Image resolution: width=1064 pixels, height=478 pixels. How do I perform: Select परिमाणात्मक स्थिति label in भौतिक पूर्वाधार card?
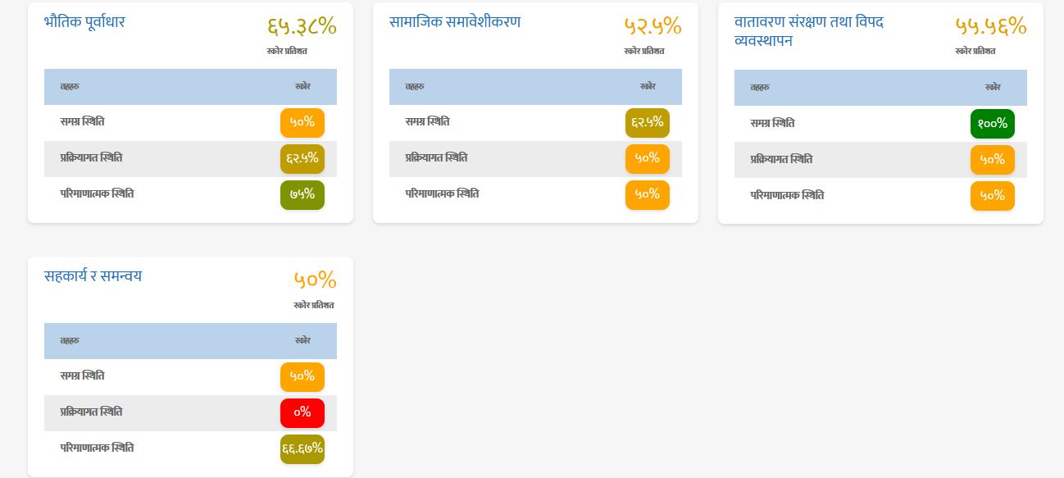97,194
